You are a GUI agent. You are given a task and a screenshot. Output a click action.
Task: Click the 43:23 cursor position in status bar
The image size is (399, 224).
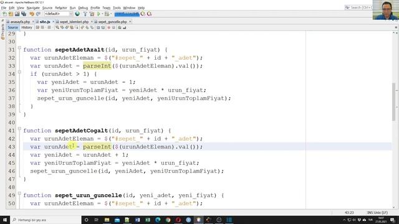349,213
